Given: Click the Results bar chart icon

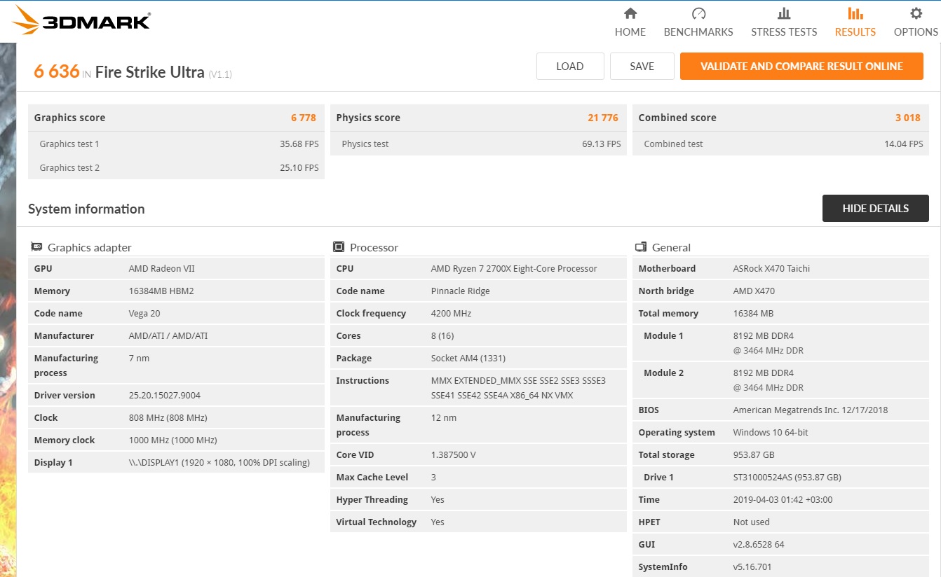Looking at the screenshot, I should coord(855,13).
